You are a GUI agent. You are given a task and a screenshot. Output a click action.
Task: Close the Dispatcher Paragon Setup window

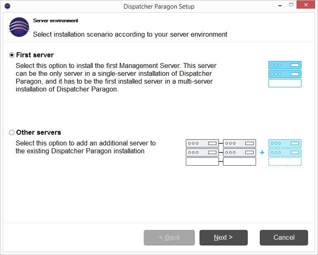point(306,5)
